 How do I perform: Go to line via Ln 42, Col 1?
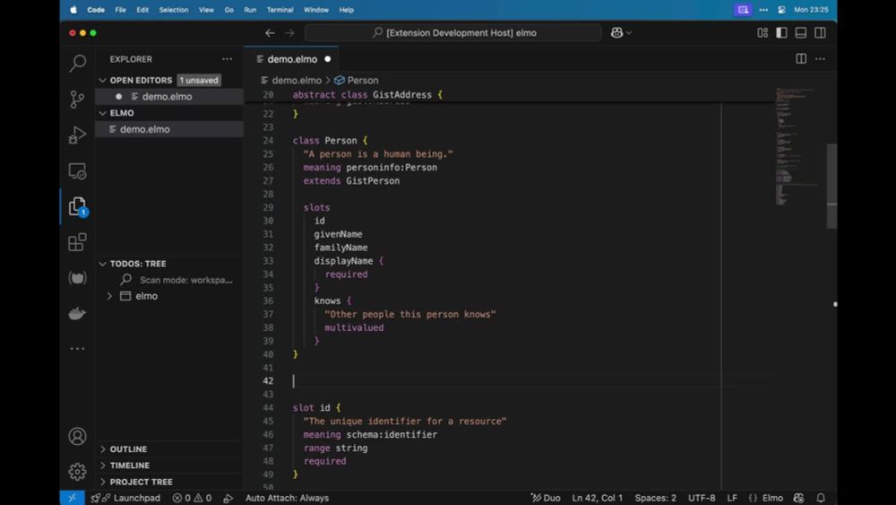point(597,498)
